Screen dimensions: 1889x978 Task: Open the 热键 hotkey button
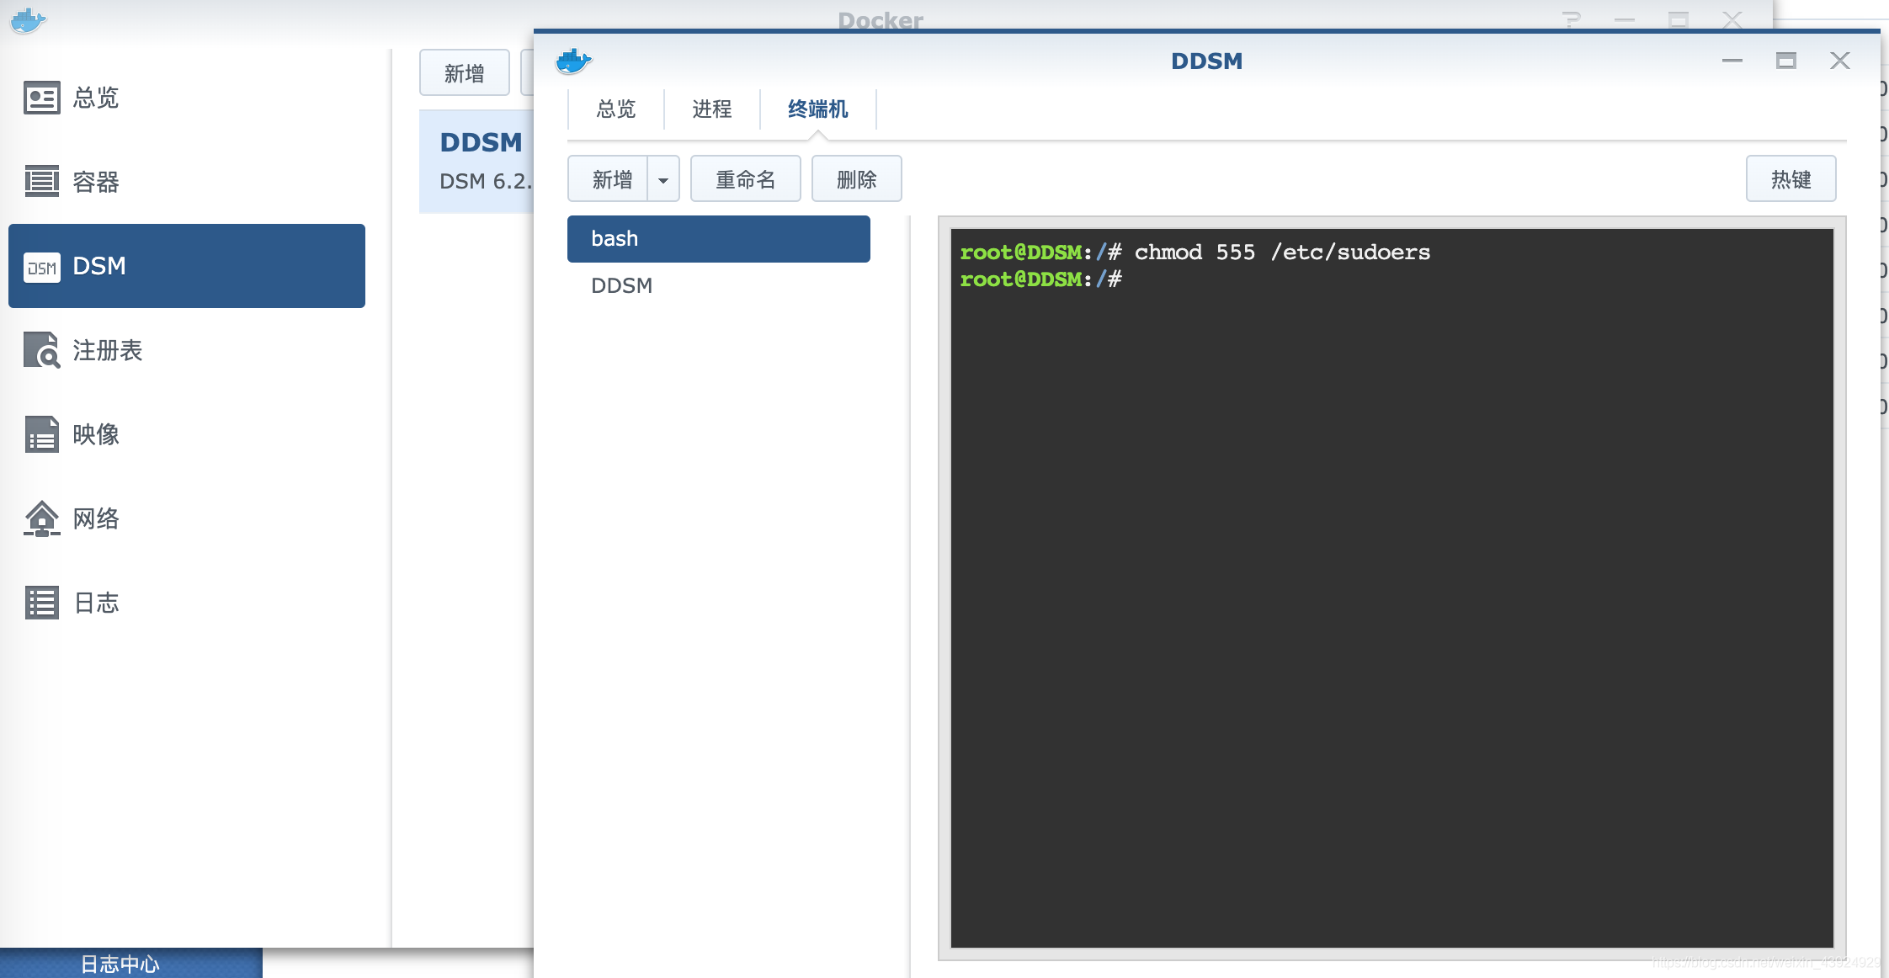[x=1791, y=179]
